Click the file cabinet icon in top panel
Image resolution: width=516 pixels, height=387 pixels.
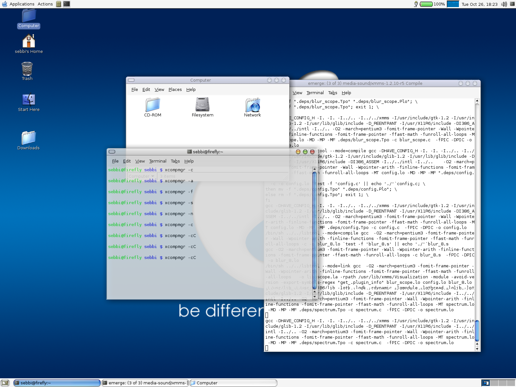(x=58, y=4)
